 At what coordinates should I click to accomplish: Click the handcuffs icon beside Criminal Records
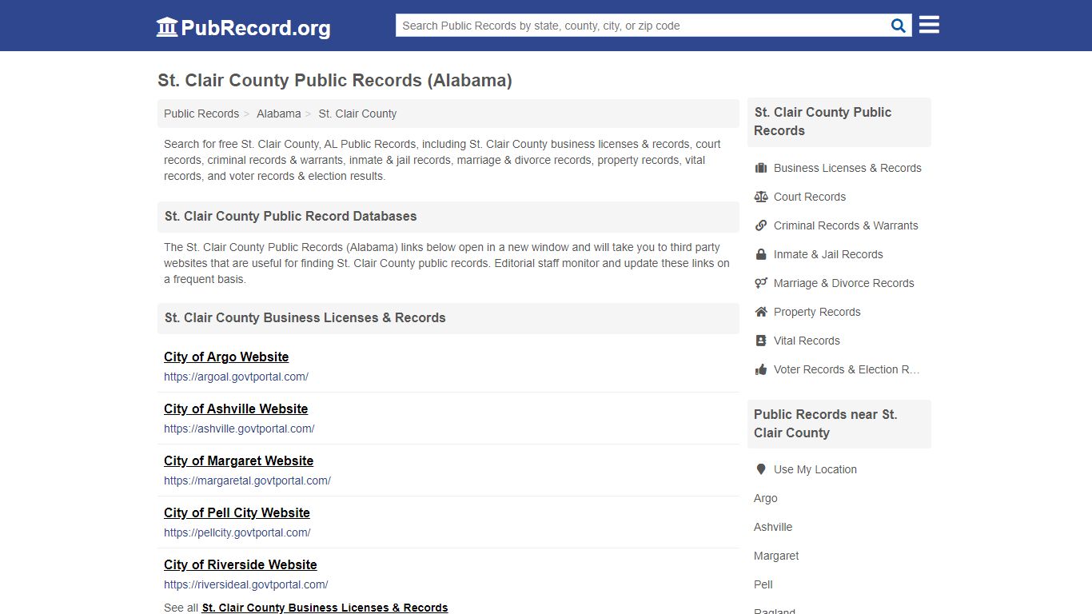pyautogui.click(x=761, y=225)
